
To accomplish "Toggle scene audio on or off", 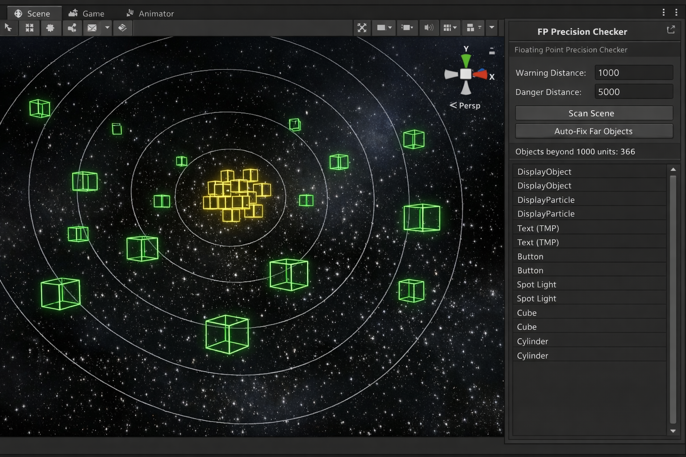I will tap(429, 28).
